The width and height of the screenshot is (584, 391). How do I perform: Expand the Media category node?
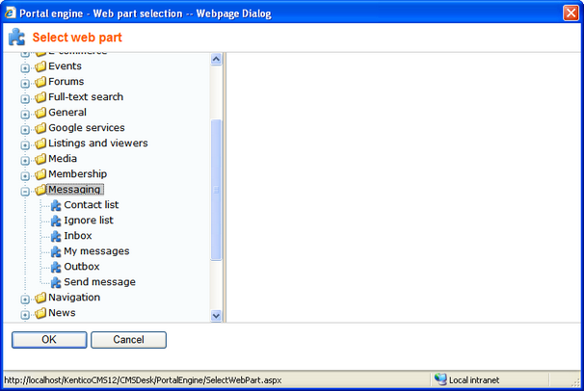pyautogui.click(x=25, y=161)
